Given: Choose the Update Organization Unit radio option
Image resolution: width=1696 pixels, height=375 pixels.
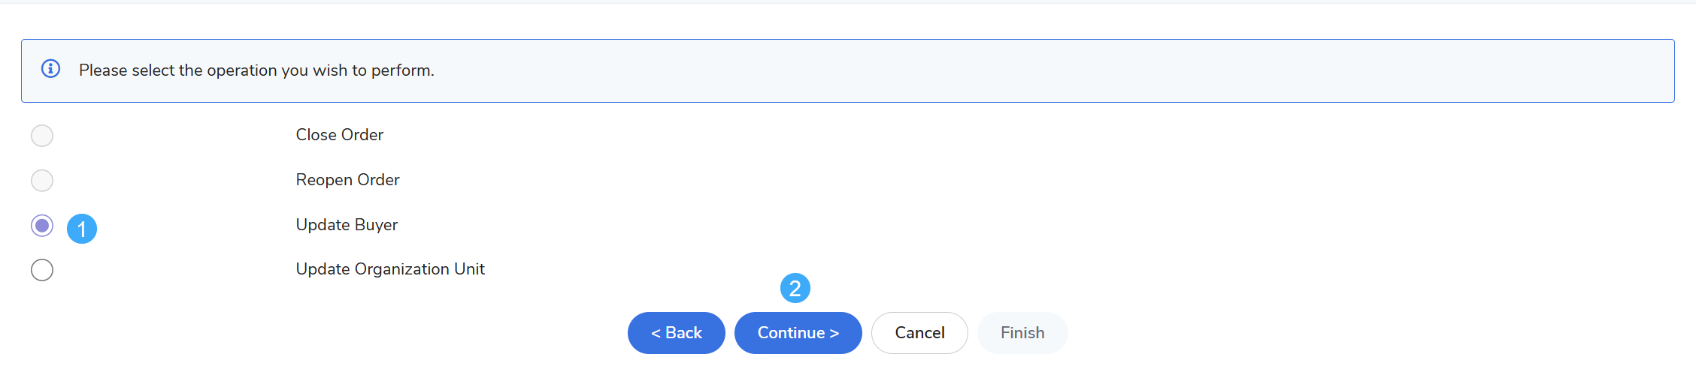Looking at the screenshot, I should (x=42, y=270).
